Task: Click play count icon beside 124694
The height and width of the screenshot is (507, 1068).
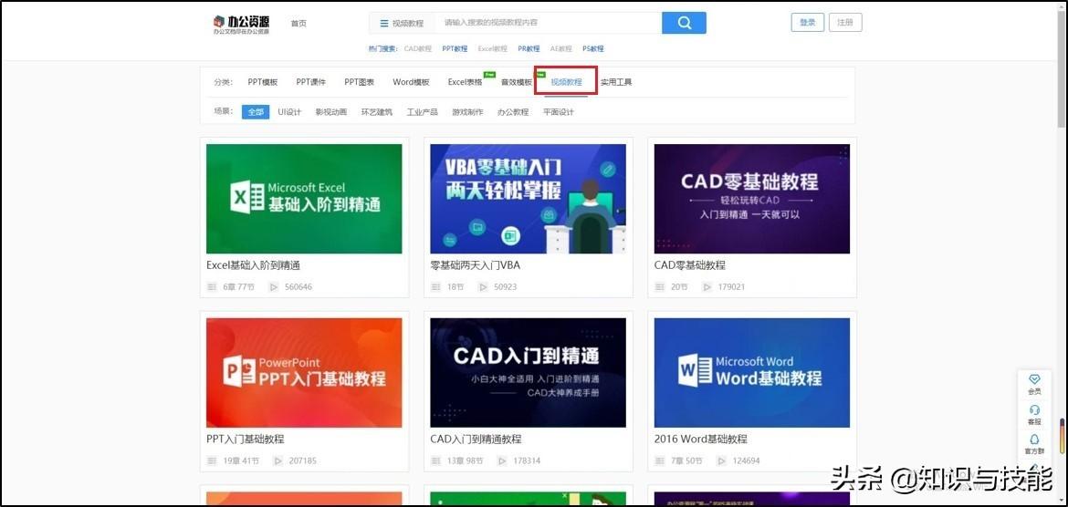Action: (x=721, y=461)
